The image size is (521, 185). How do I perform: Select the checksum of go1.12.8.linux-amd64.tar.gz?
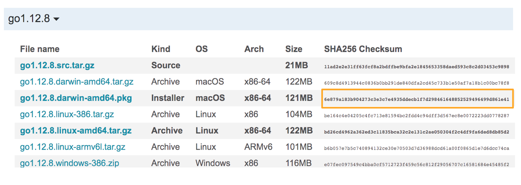point(416,132)
